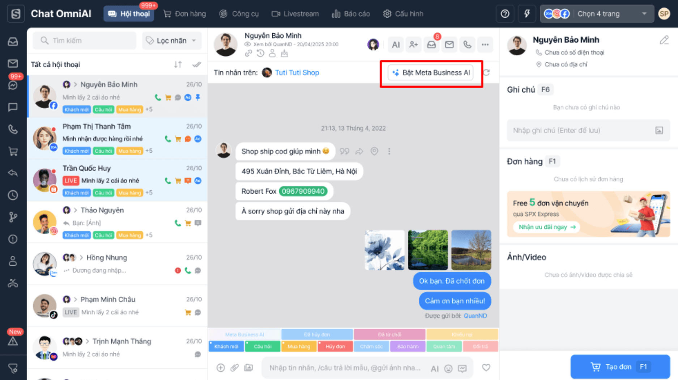Click the QuanND sender link
The image size is (678, 380).
click(x=475, y=316)
